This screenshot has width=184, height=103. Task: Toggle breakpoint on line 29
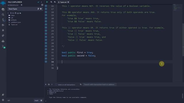(x=46, y=46)
